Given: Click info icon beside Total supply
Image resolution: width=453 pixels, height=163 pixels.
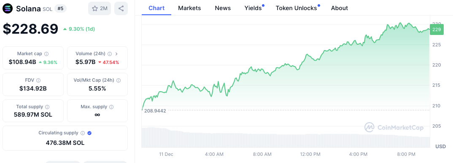Looking at the screenshot, I should click(47, 107).
